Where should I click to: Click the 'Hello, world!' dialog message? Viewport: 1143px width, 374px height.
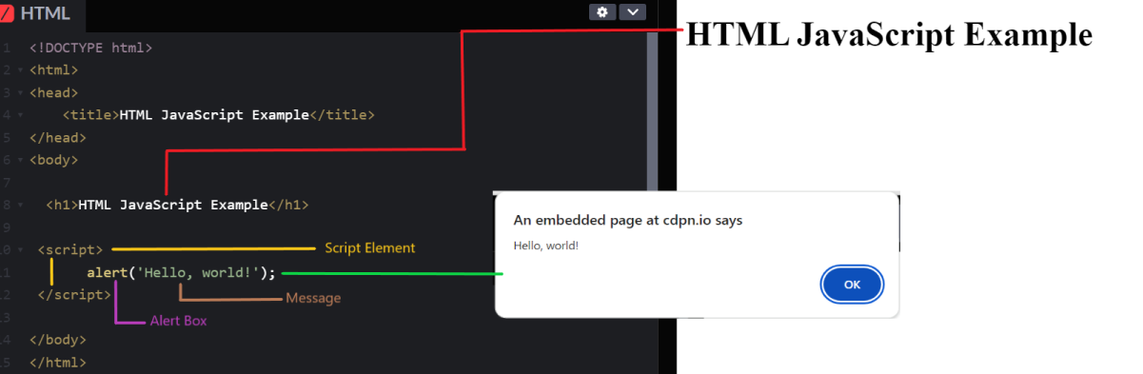[546, 246]
